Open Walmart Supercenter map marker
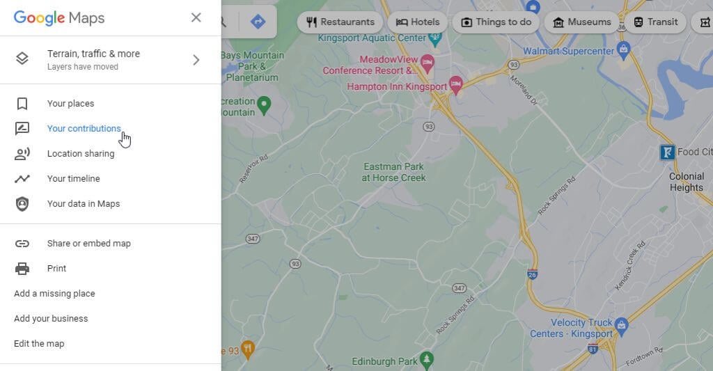Screen dimensions: 713x371 [x=623, y=50]
